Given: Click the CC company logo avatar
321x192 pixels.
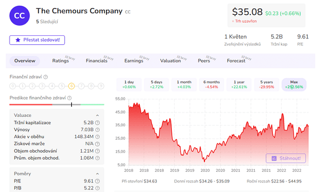Looking at the screenshot, I should (x=19, y=15).
